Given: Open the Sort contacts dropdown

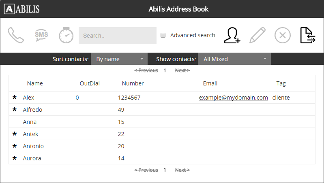Looking at the screenshot, I should click(119, 59).
